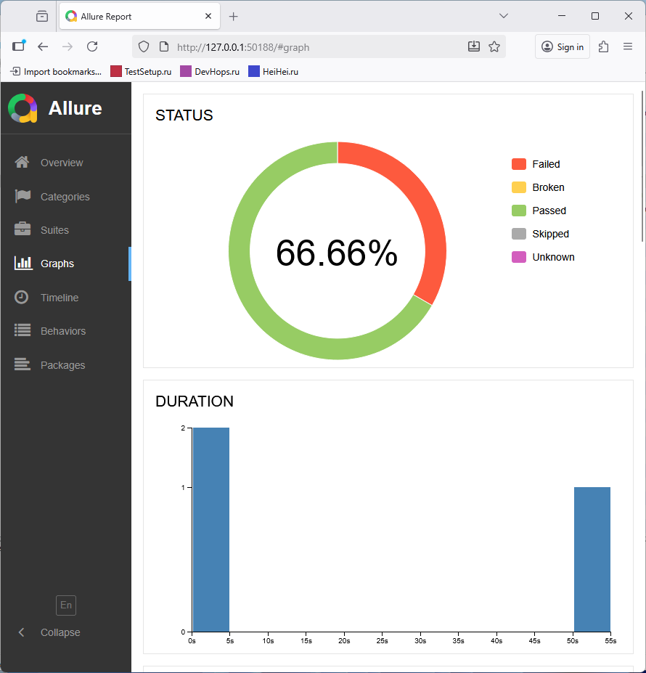Click the Unknown legend label
Viewport: 646px width, 673px height.
click(x=553, y=257)
